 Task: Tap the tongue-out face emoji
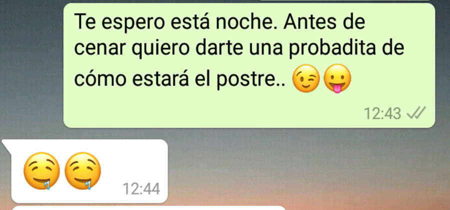pyautogui.click(x=337, y=78)
